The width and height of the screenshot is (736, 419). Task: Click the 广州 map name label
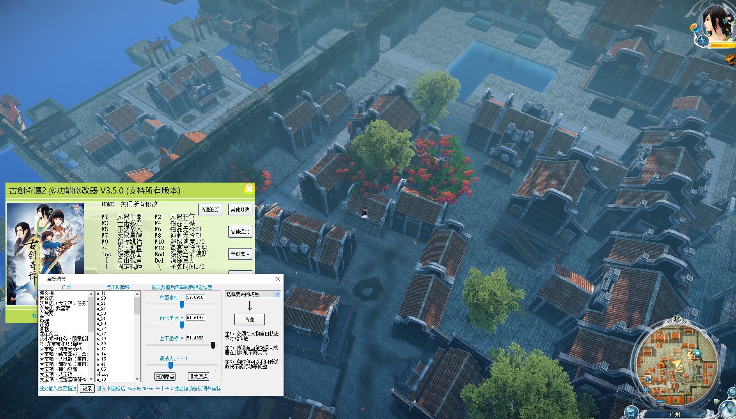tap(674, 414)
